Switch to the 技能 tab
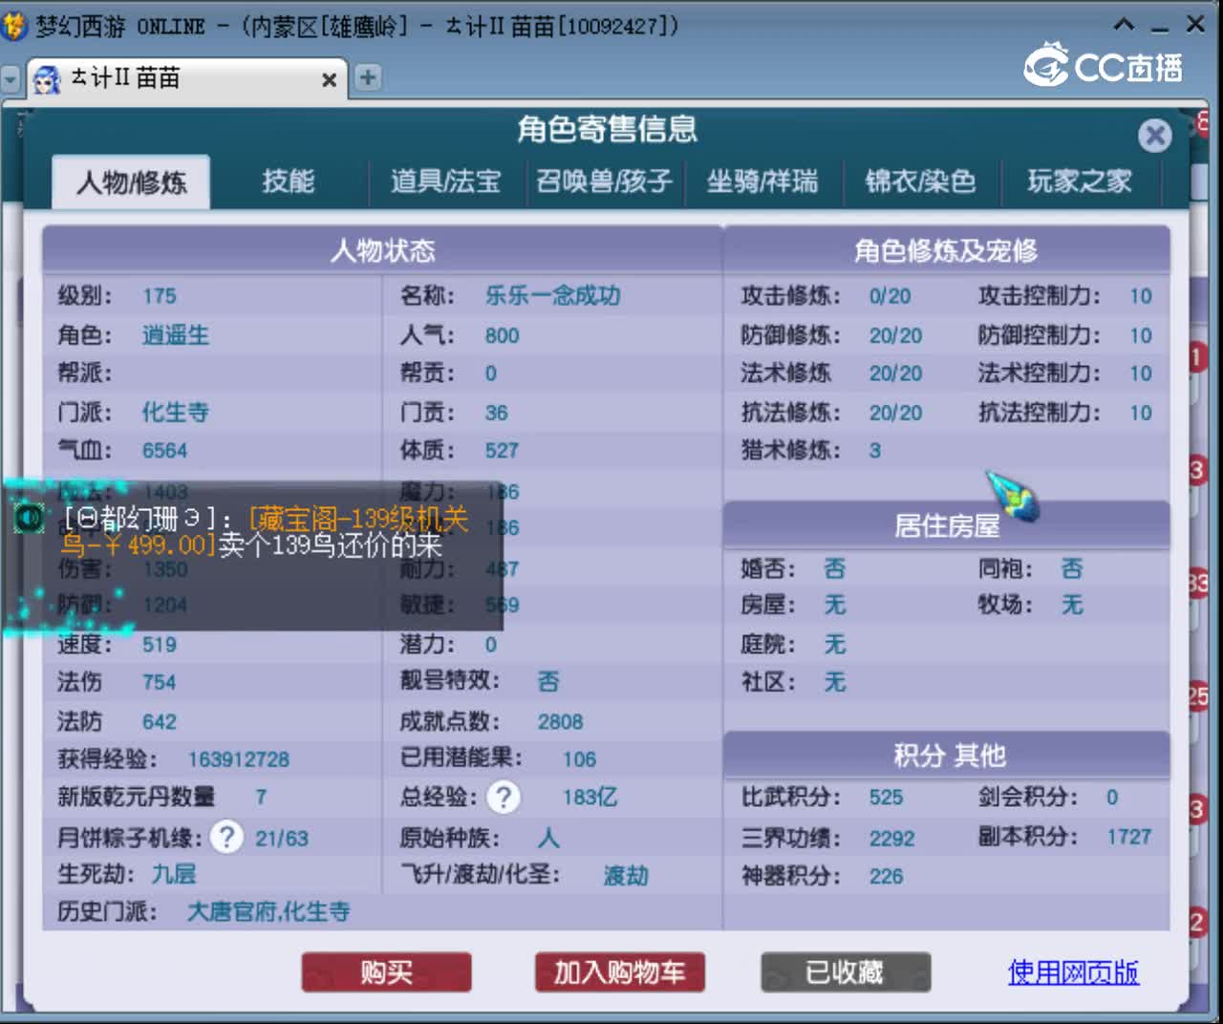Screen dimensions: 1223x1024 point(288,181)
